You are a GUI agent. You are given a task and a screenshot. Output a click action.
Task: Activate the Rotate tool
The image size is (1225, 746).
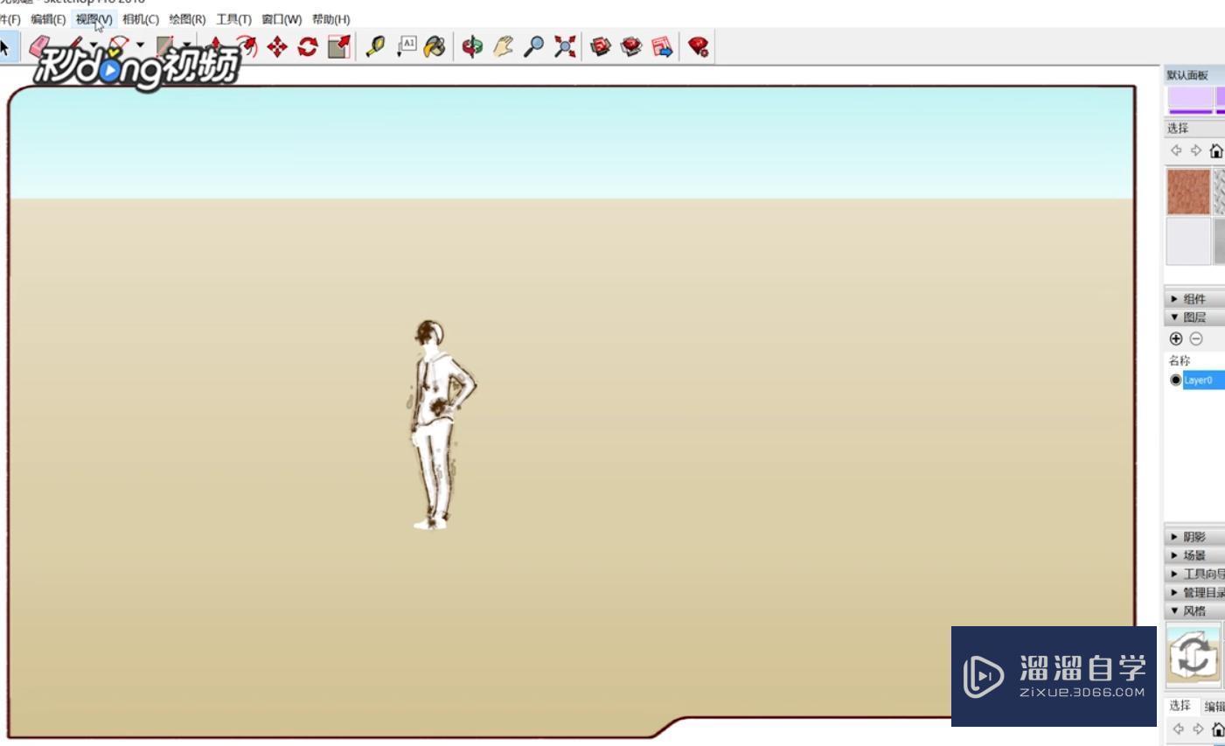point(308,46)
